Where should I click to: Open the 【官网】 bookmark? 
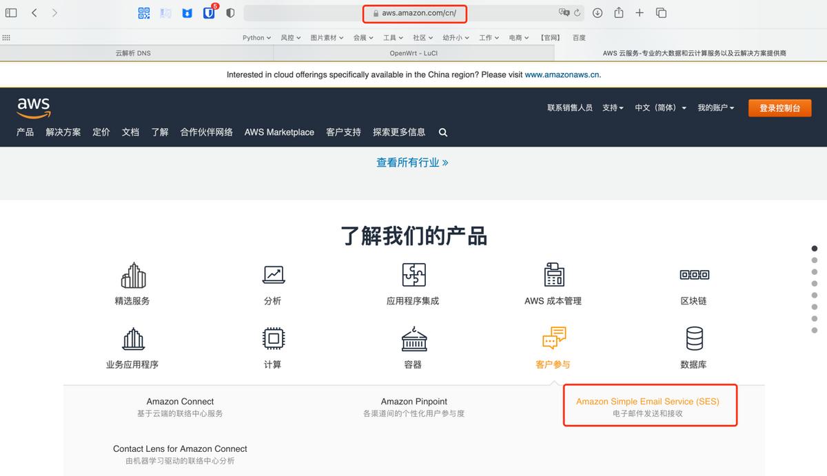tap(550, 38)
